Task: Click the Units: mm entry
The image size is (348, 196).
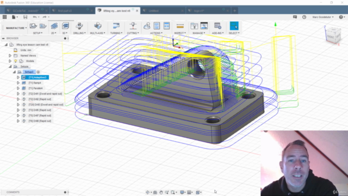Action: click(x=26, y=50)
